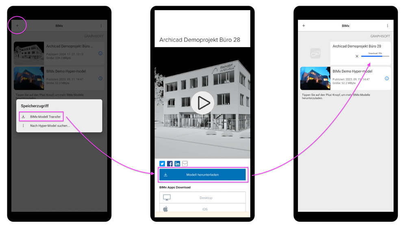Tap the plus icon in left phone
This screenshot has height=231, width=406.
pos(17,26)
